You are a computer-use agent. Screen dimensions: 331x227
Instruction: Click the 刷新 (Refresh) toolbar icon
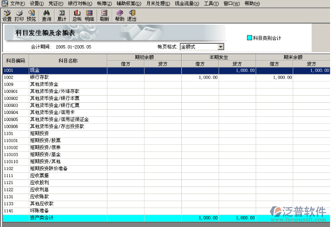pos(104,16)
